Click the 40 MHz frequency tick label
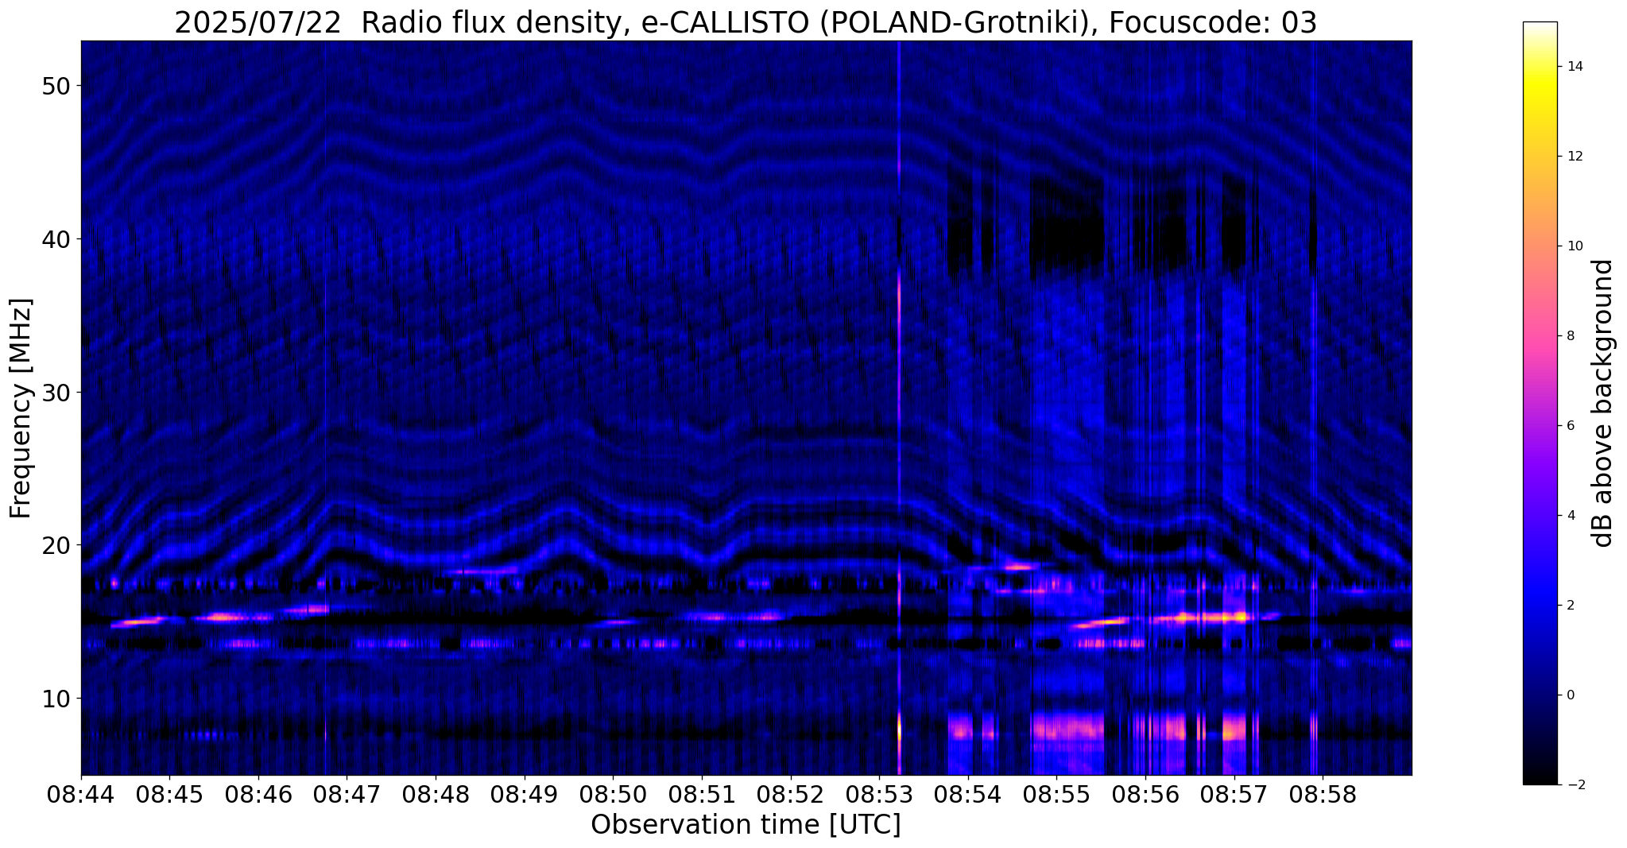The image size is (1627, 848). pyautogui.click(x=55, y=238)
